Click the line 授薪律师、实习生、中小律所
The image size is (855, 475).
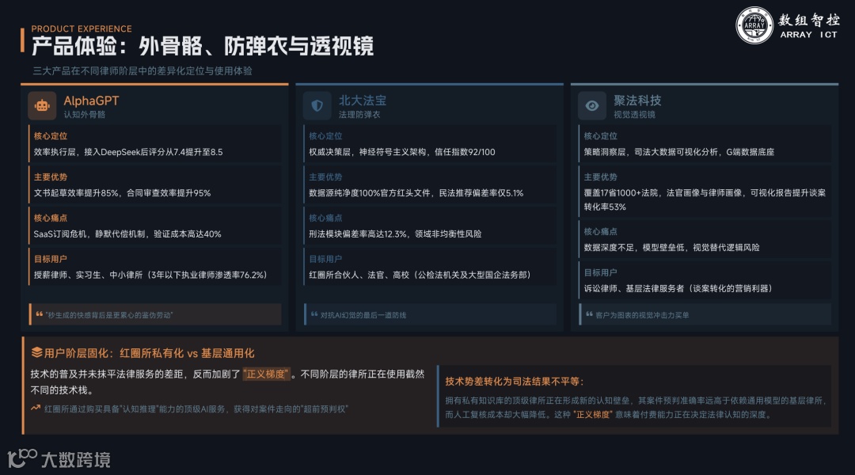coord(150,275)
